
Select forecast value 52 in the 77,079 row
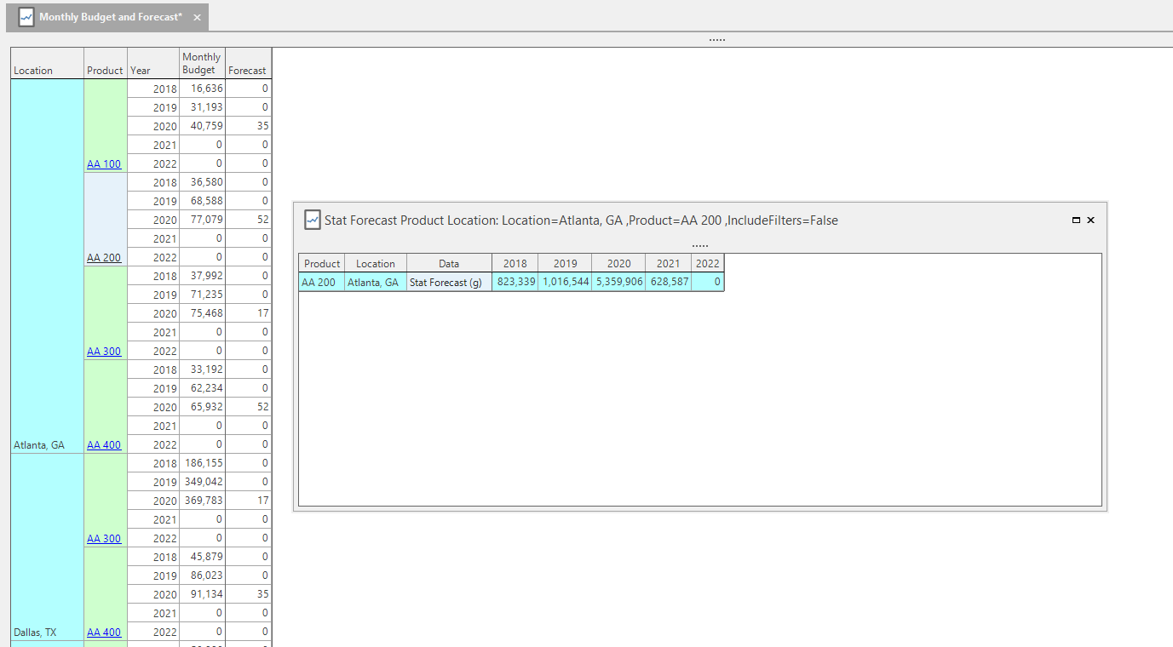pos(248,220)
